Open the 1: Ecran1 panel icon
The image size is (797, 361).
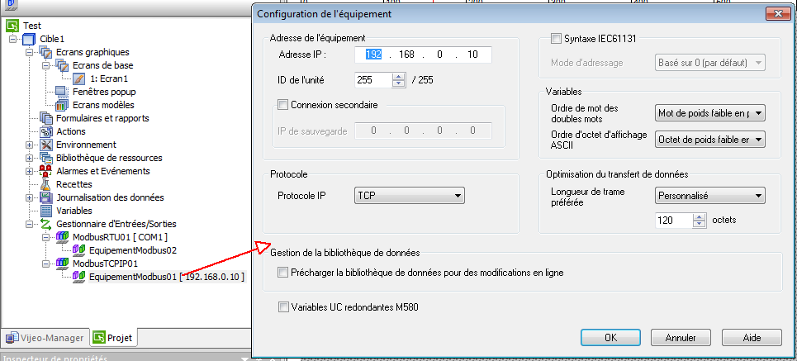pos(79,78)
